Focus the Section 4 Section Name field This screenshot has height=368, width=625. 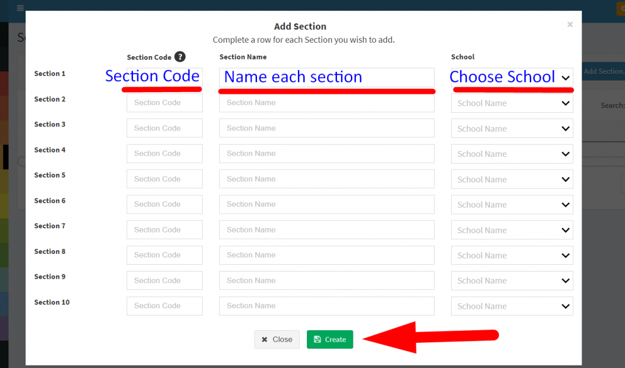click(327, 154)
